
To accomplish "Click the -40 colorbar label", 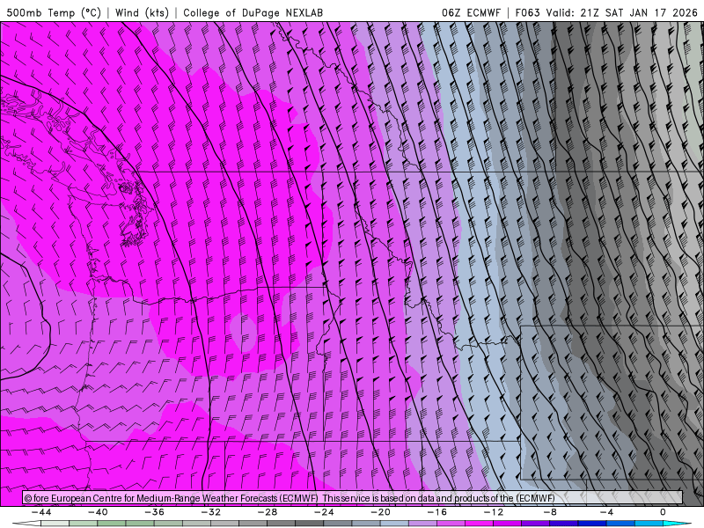I will pyautogui.click(x=98, y=512).
